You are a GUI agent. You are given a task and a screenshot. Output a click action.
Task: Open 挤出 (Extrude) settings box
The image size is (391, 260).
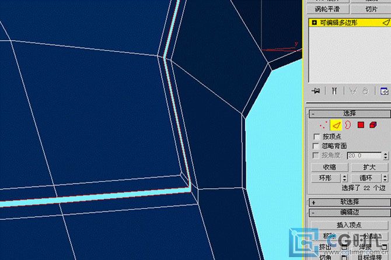click(344, 247)
